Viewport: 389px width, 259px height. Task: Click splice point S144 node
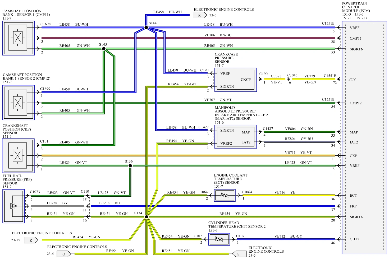pyautogui.click(x=146, y=27)
